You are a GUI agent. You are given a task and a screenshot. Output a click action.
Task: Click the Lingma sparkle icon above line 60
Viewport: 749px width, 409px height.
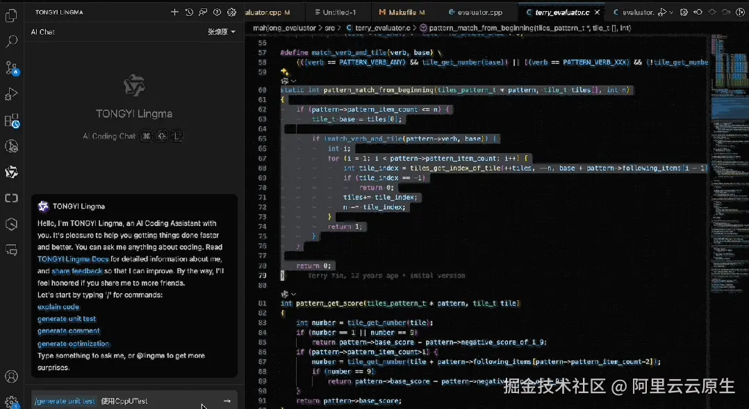(x=285, y=72)
